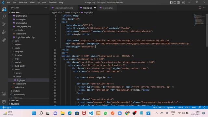This screenshot has height=117, width=208.
Task: Open XAMPP from the taskbar
Action: coord(98,113)
